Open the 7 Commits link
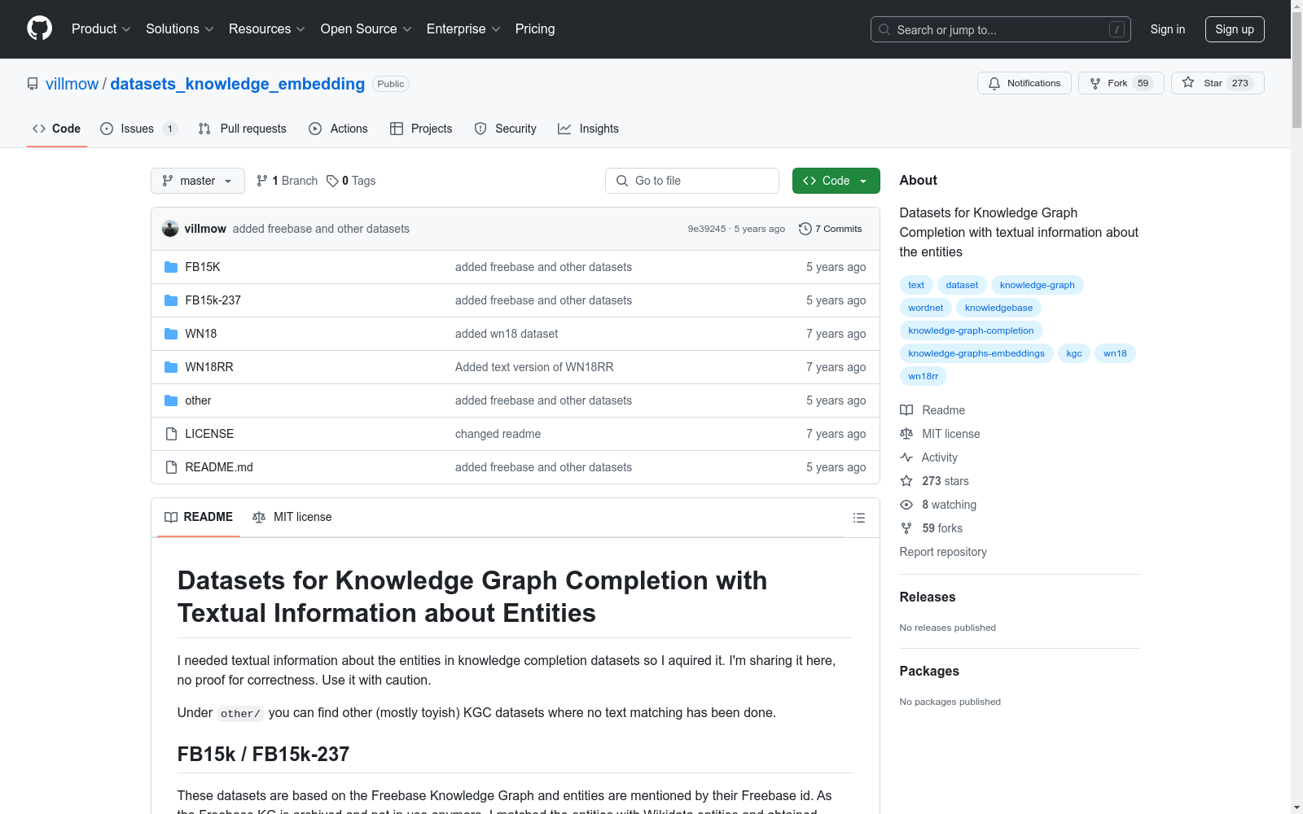Viewport: 1303px width, 814px height. [x=831, y=229]
